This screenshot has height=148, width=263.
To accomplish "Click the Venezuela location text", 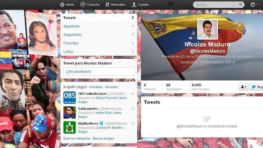I will click(x=188, y=62).
